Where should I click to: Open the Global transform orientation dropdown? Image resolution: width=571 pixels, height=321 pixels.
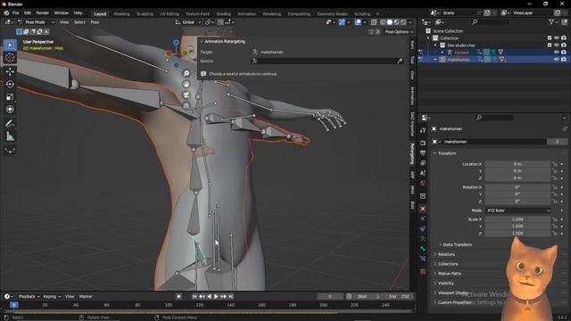click(x=188, y=22)
